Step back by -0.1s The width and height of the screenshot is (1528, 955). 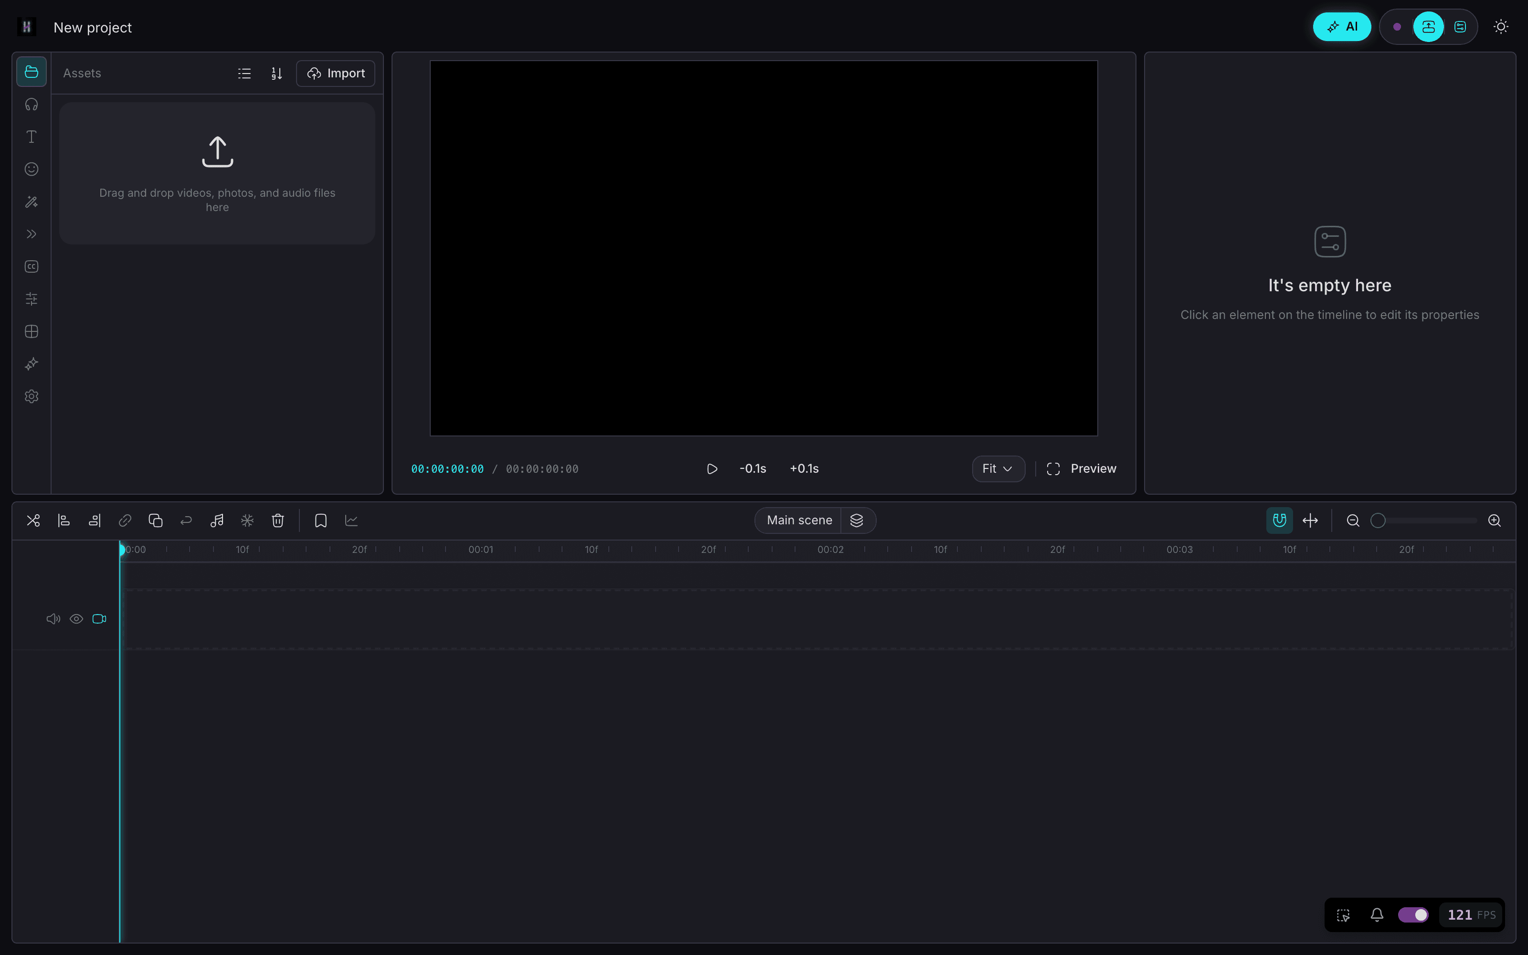753,468
